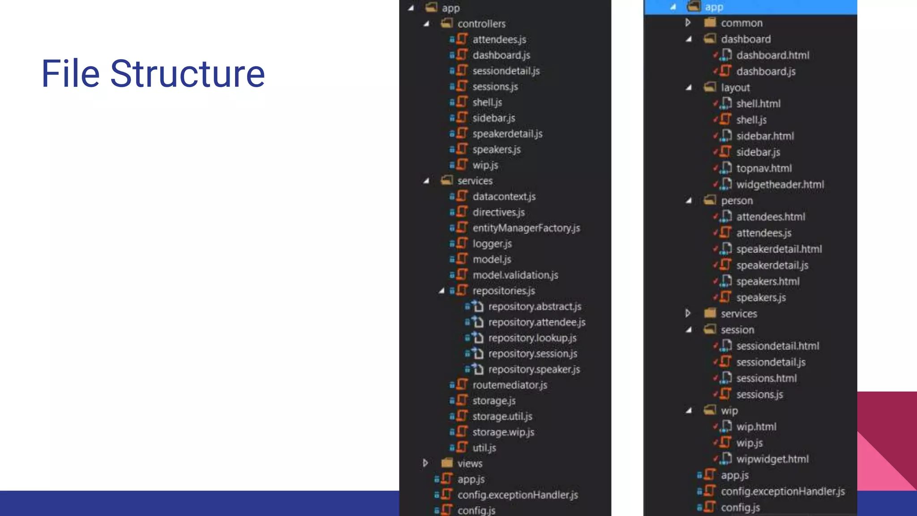Image resolution: width=917 pixels, height=516 pixels.
Task: Click the File Structure slide title
Action: point(153,73)
